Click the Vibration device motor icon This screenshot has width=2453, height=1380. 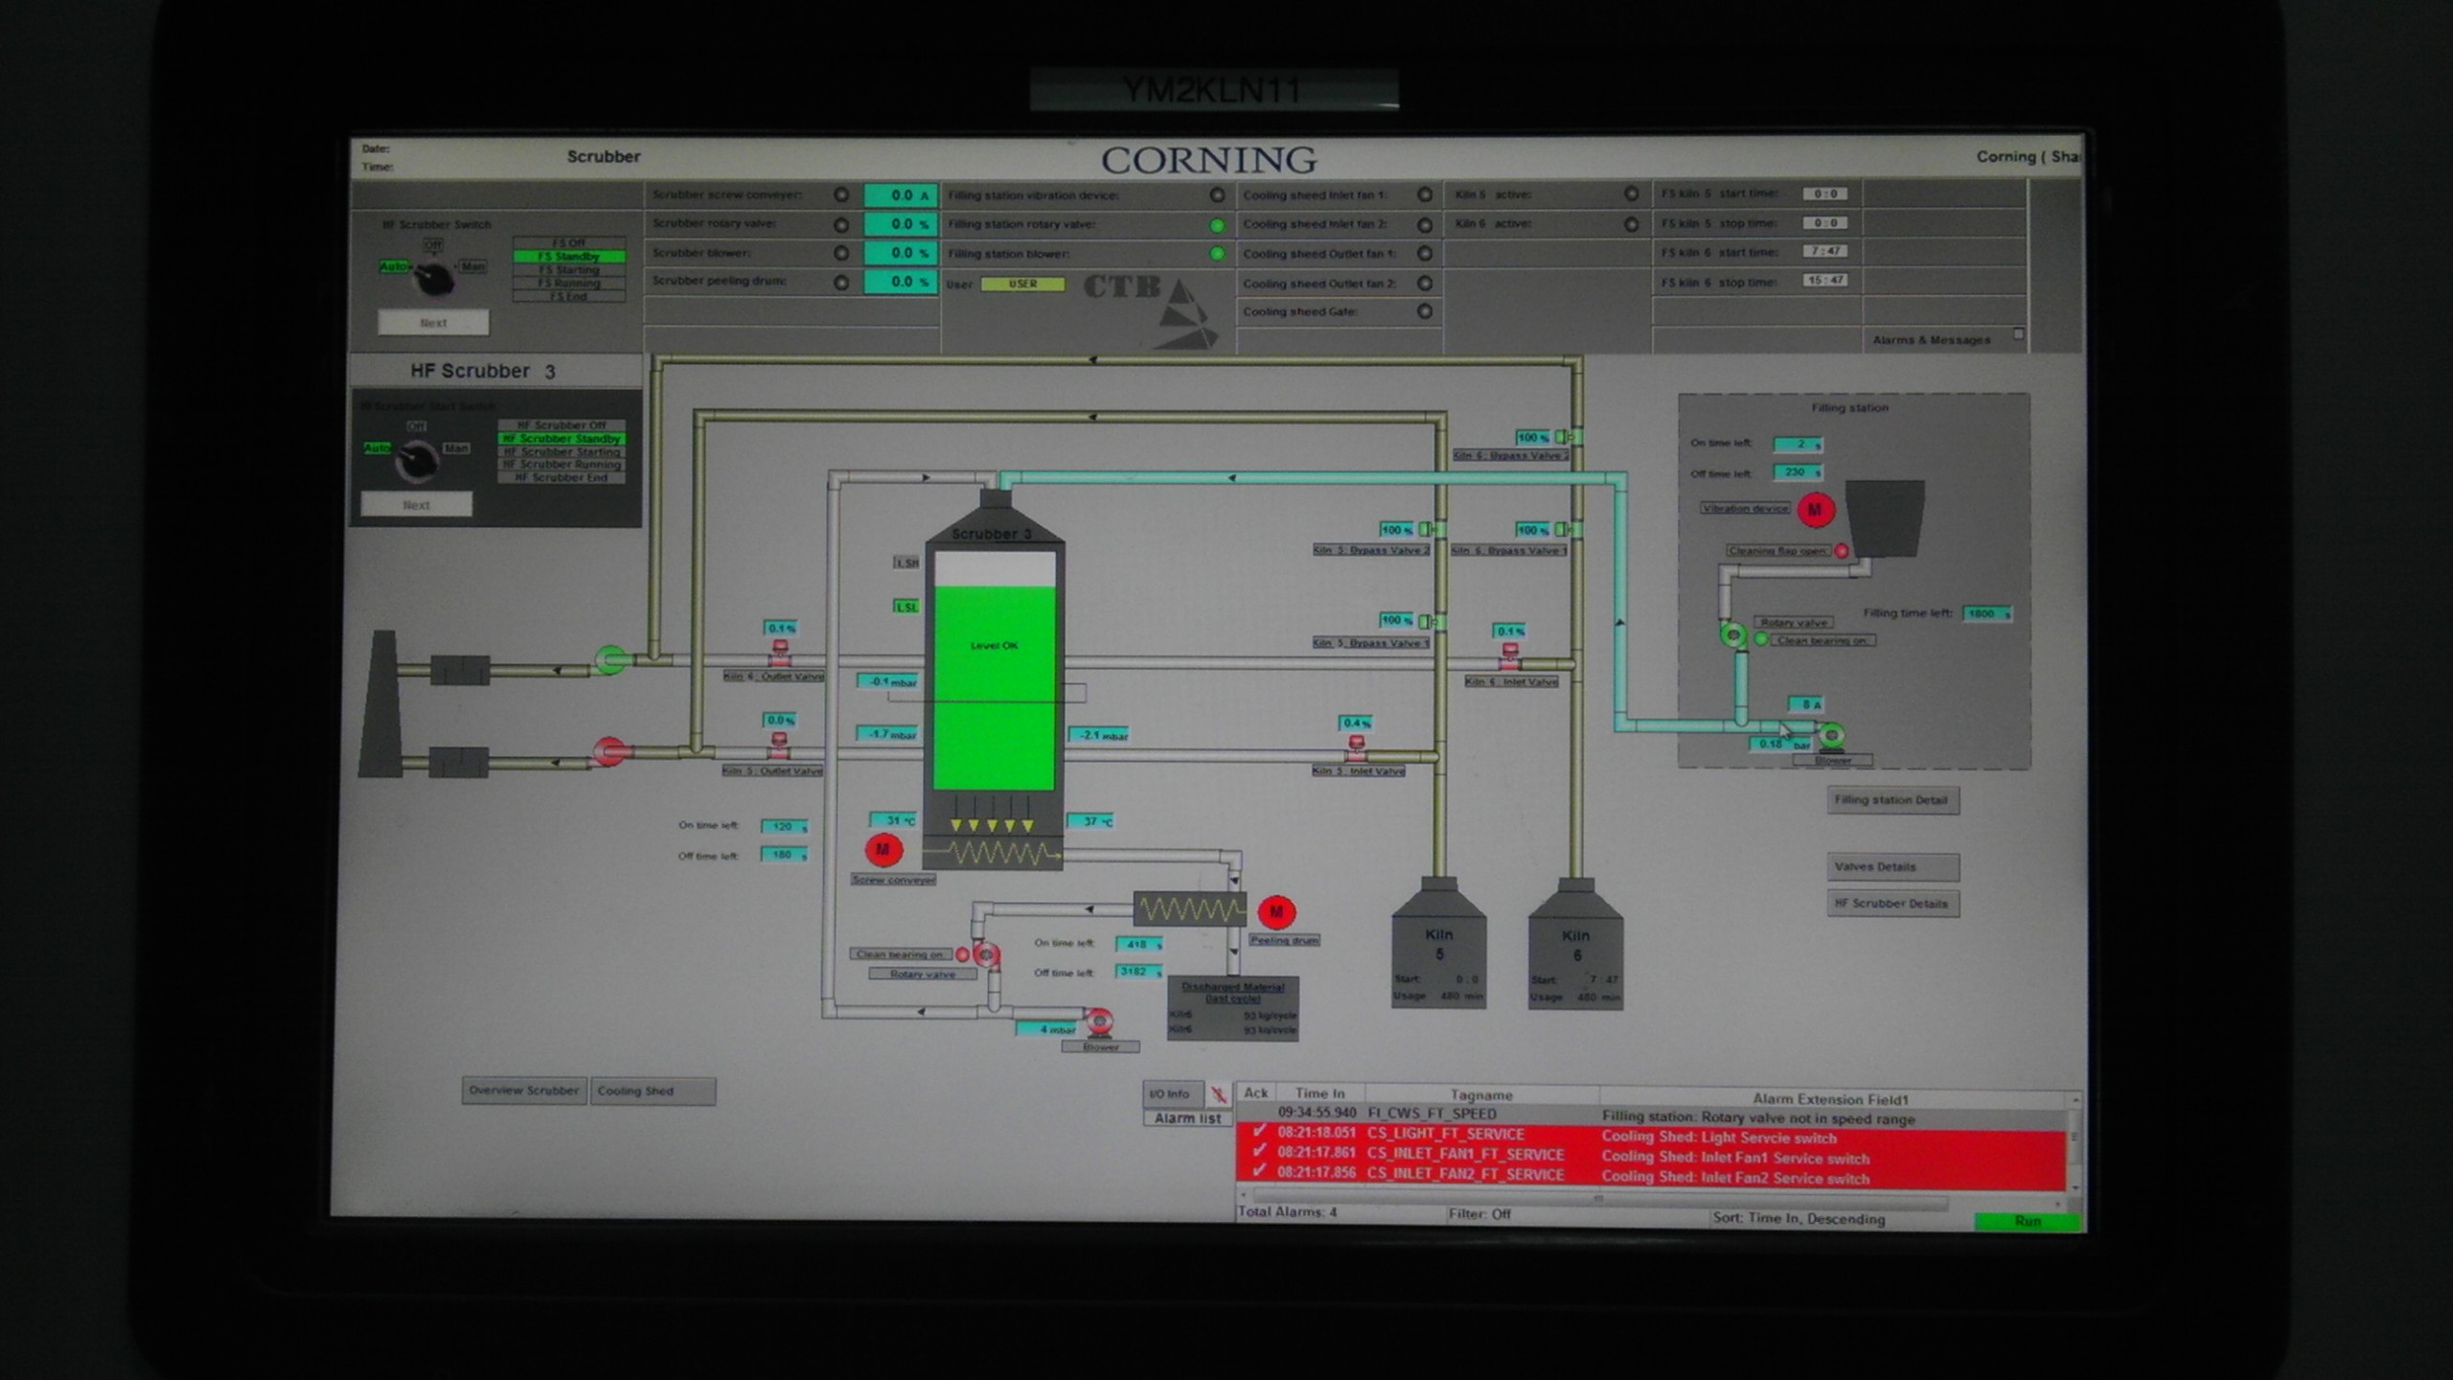pos(1814,510)
